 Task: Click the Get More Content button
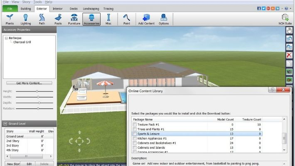tap(29, 83)
